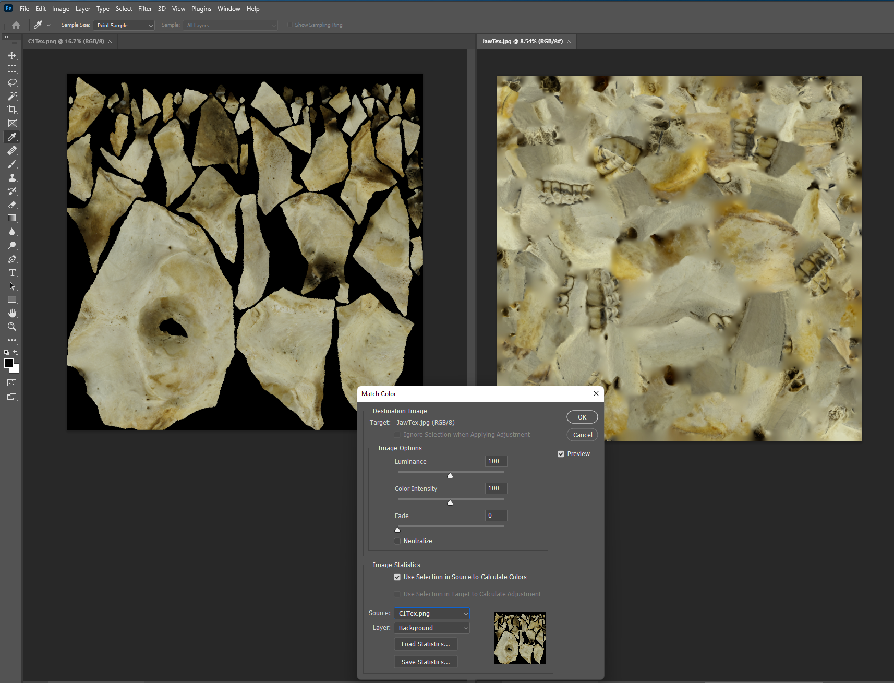The image size is (894, 683).
Task: Choose the Horizontal Type tool
Action: [12, 273]
